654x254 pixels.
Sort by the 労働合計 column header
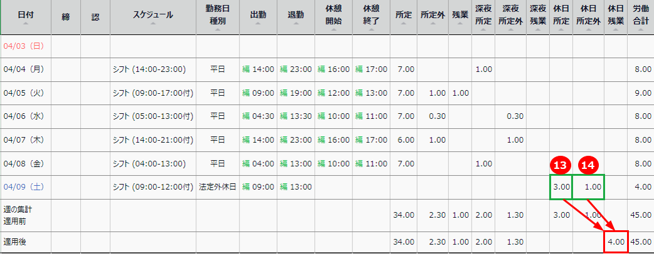click(x=640, y=16)
